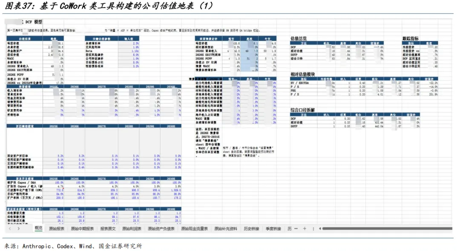Select the 每股价值 label in 估值结果 table
The width and height of the screenshot is (460, 251).
click(13, 43)
